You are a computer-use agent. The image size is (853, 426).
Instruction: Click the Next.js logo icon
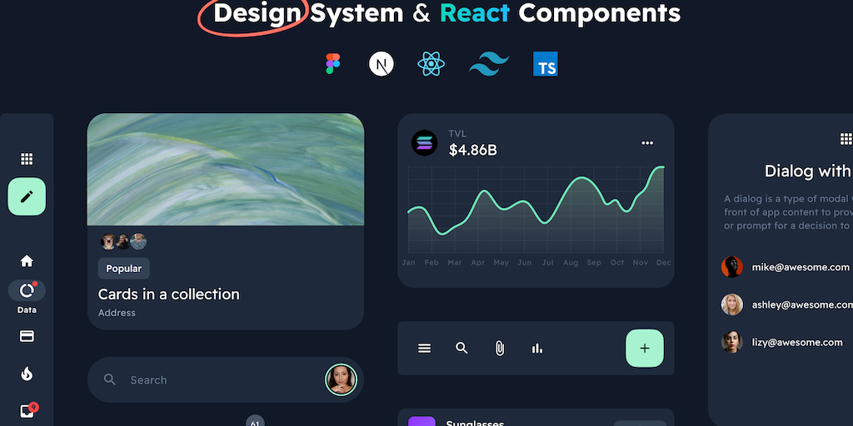coord(382,64)
